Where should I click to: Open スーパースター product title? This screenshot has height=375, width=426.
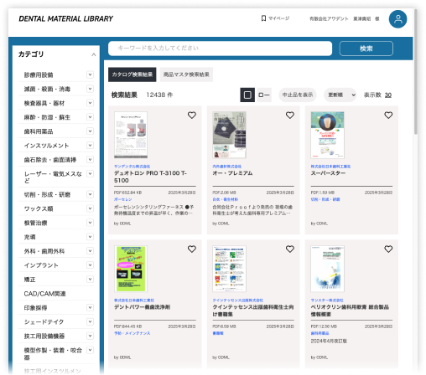tap(328, 173)
